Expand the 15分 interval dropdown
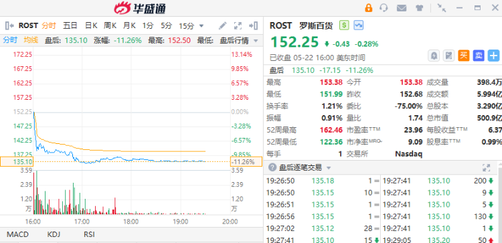 pyautogui.click(x=201, y=25)
